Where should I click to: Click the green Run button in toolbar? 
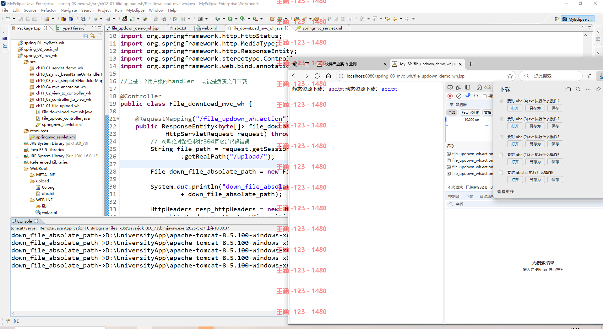(230, 19)
